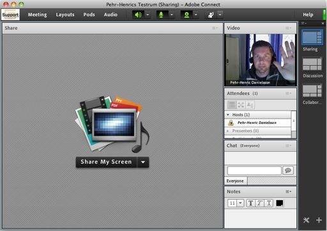Open the Pods menu

pyautogui.click(x=89, y=15)
